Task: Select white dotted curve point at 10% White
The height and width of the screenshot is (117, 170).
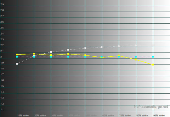Action: click(17, 64)
